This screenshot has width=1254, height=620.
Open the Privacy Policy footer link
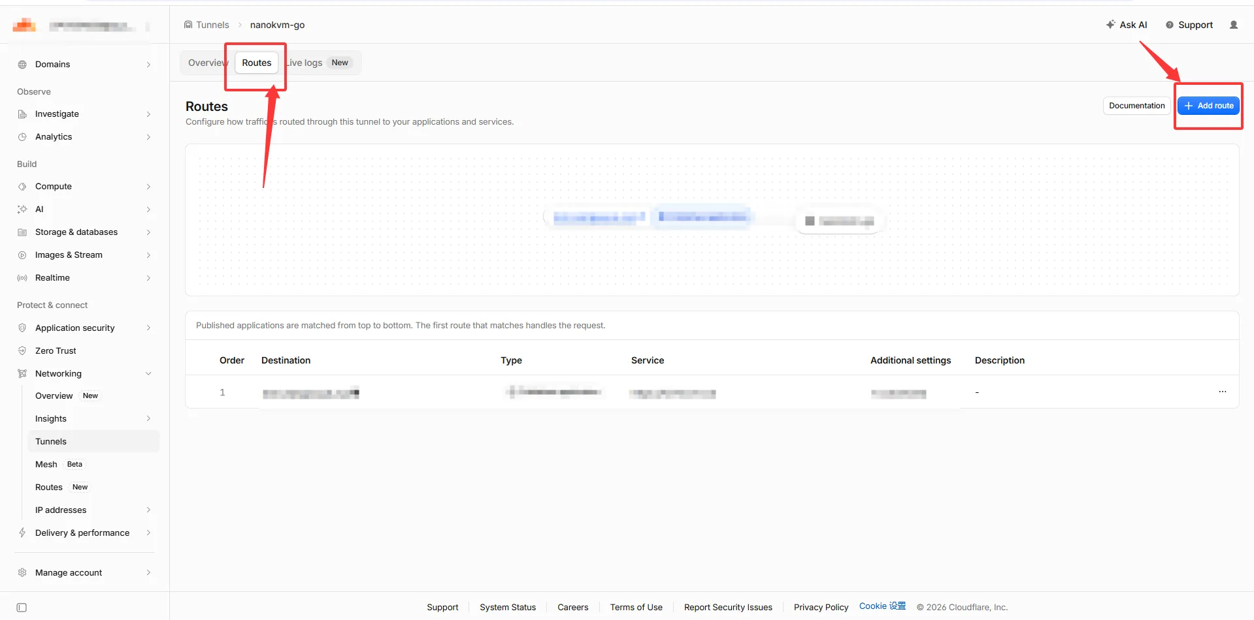821,607
